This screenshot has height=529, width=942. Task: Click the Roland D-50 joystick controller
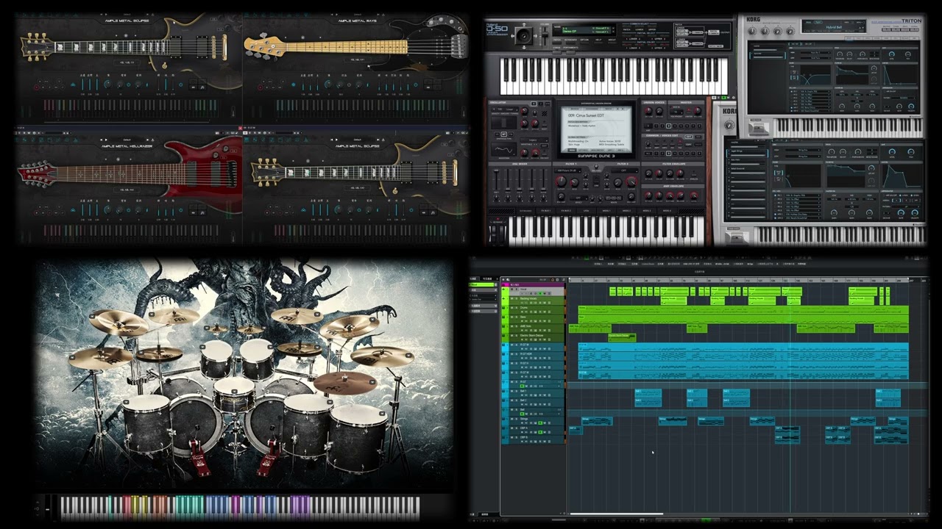coord(524,35)
